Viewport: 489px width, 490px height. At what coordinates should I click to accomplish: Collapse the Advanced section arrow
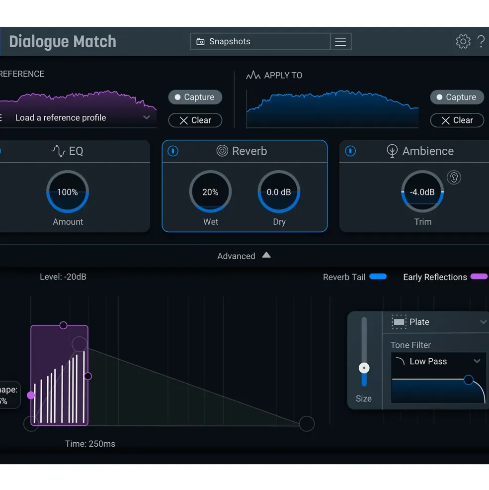[266, 255]
